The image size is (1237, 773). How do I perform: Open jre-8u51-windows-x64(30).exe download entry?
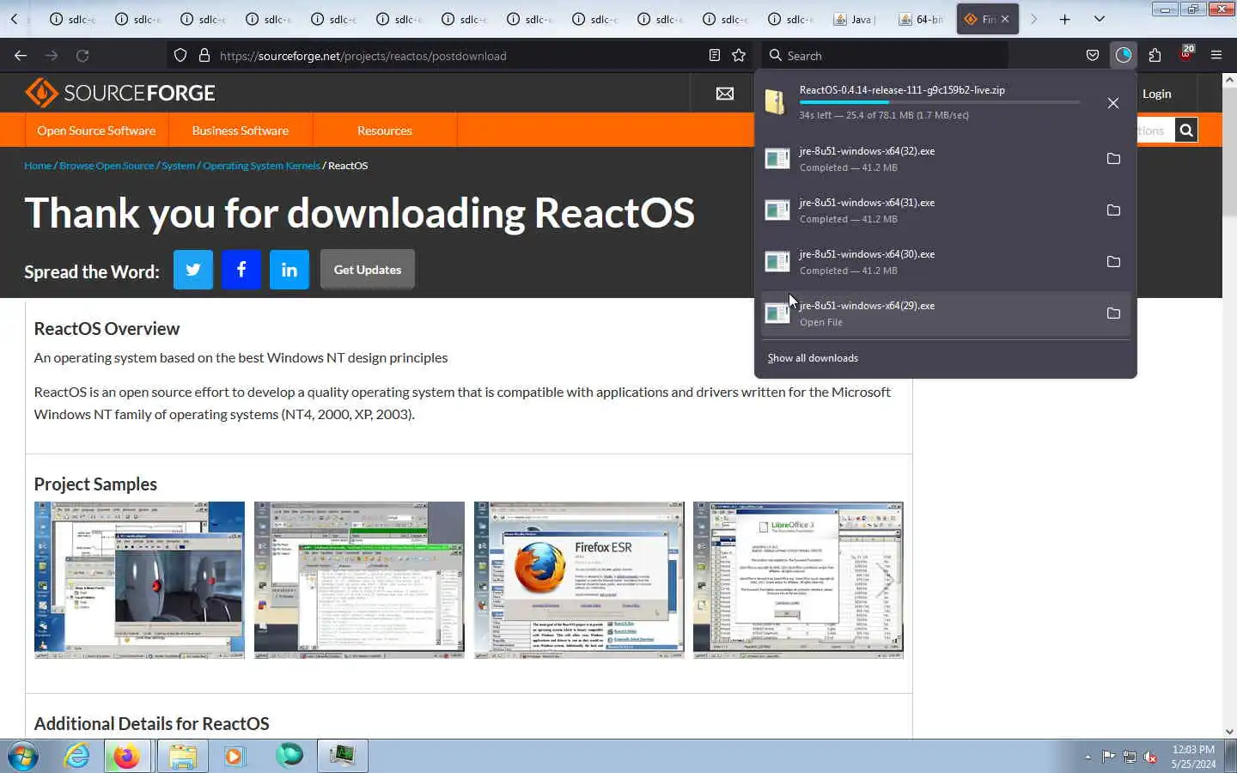(x=927, y=262)
